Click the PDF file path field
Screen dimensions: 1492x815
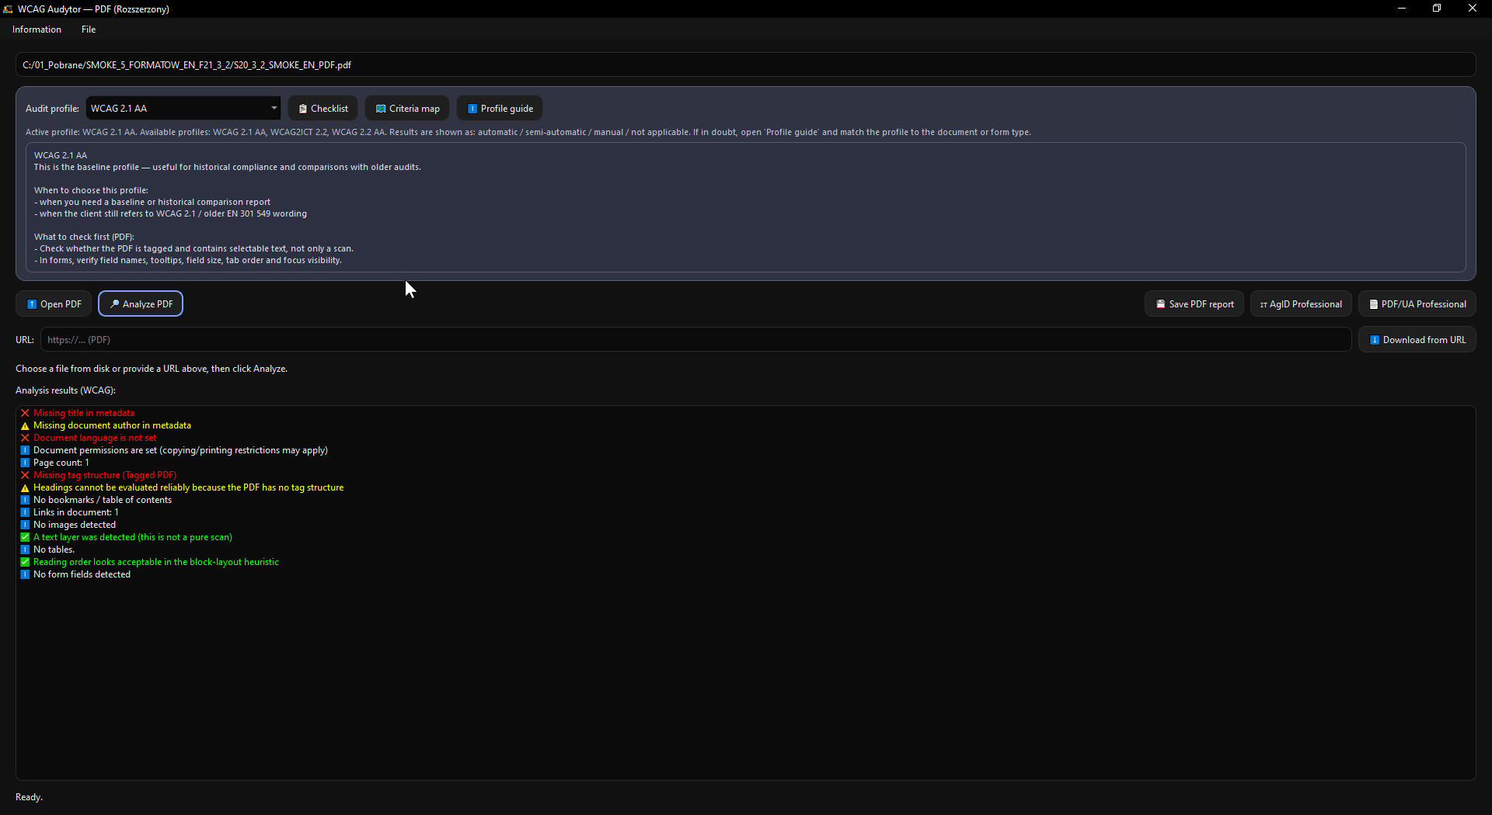click(x=745, y=65)
